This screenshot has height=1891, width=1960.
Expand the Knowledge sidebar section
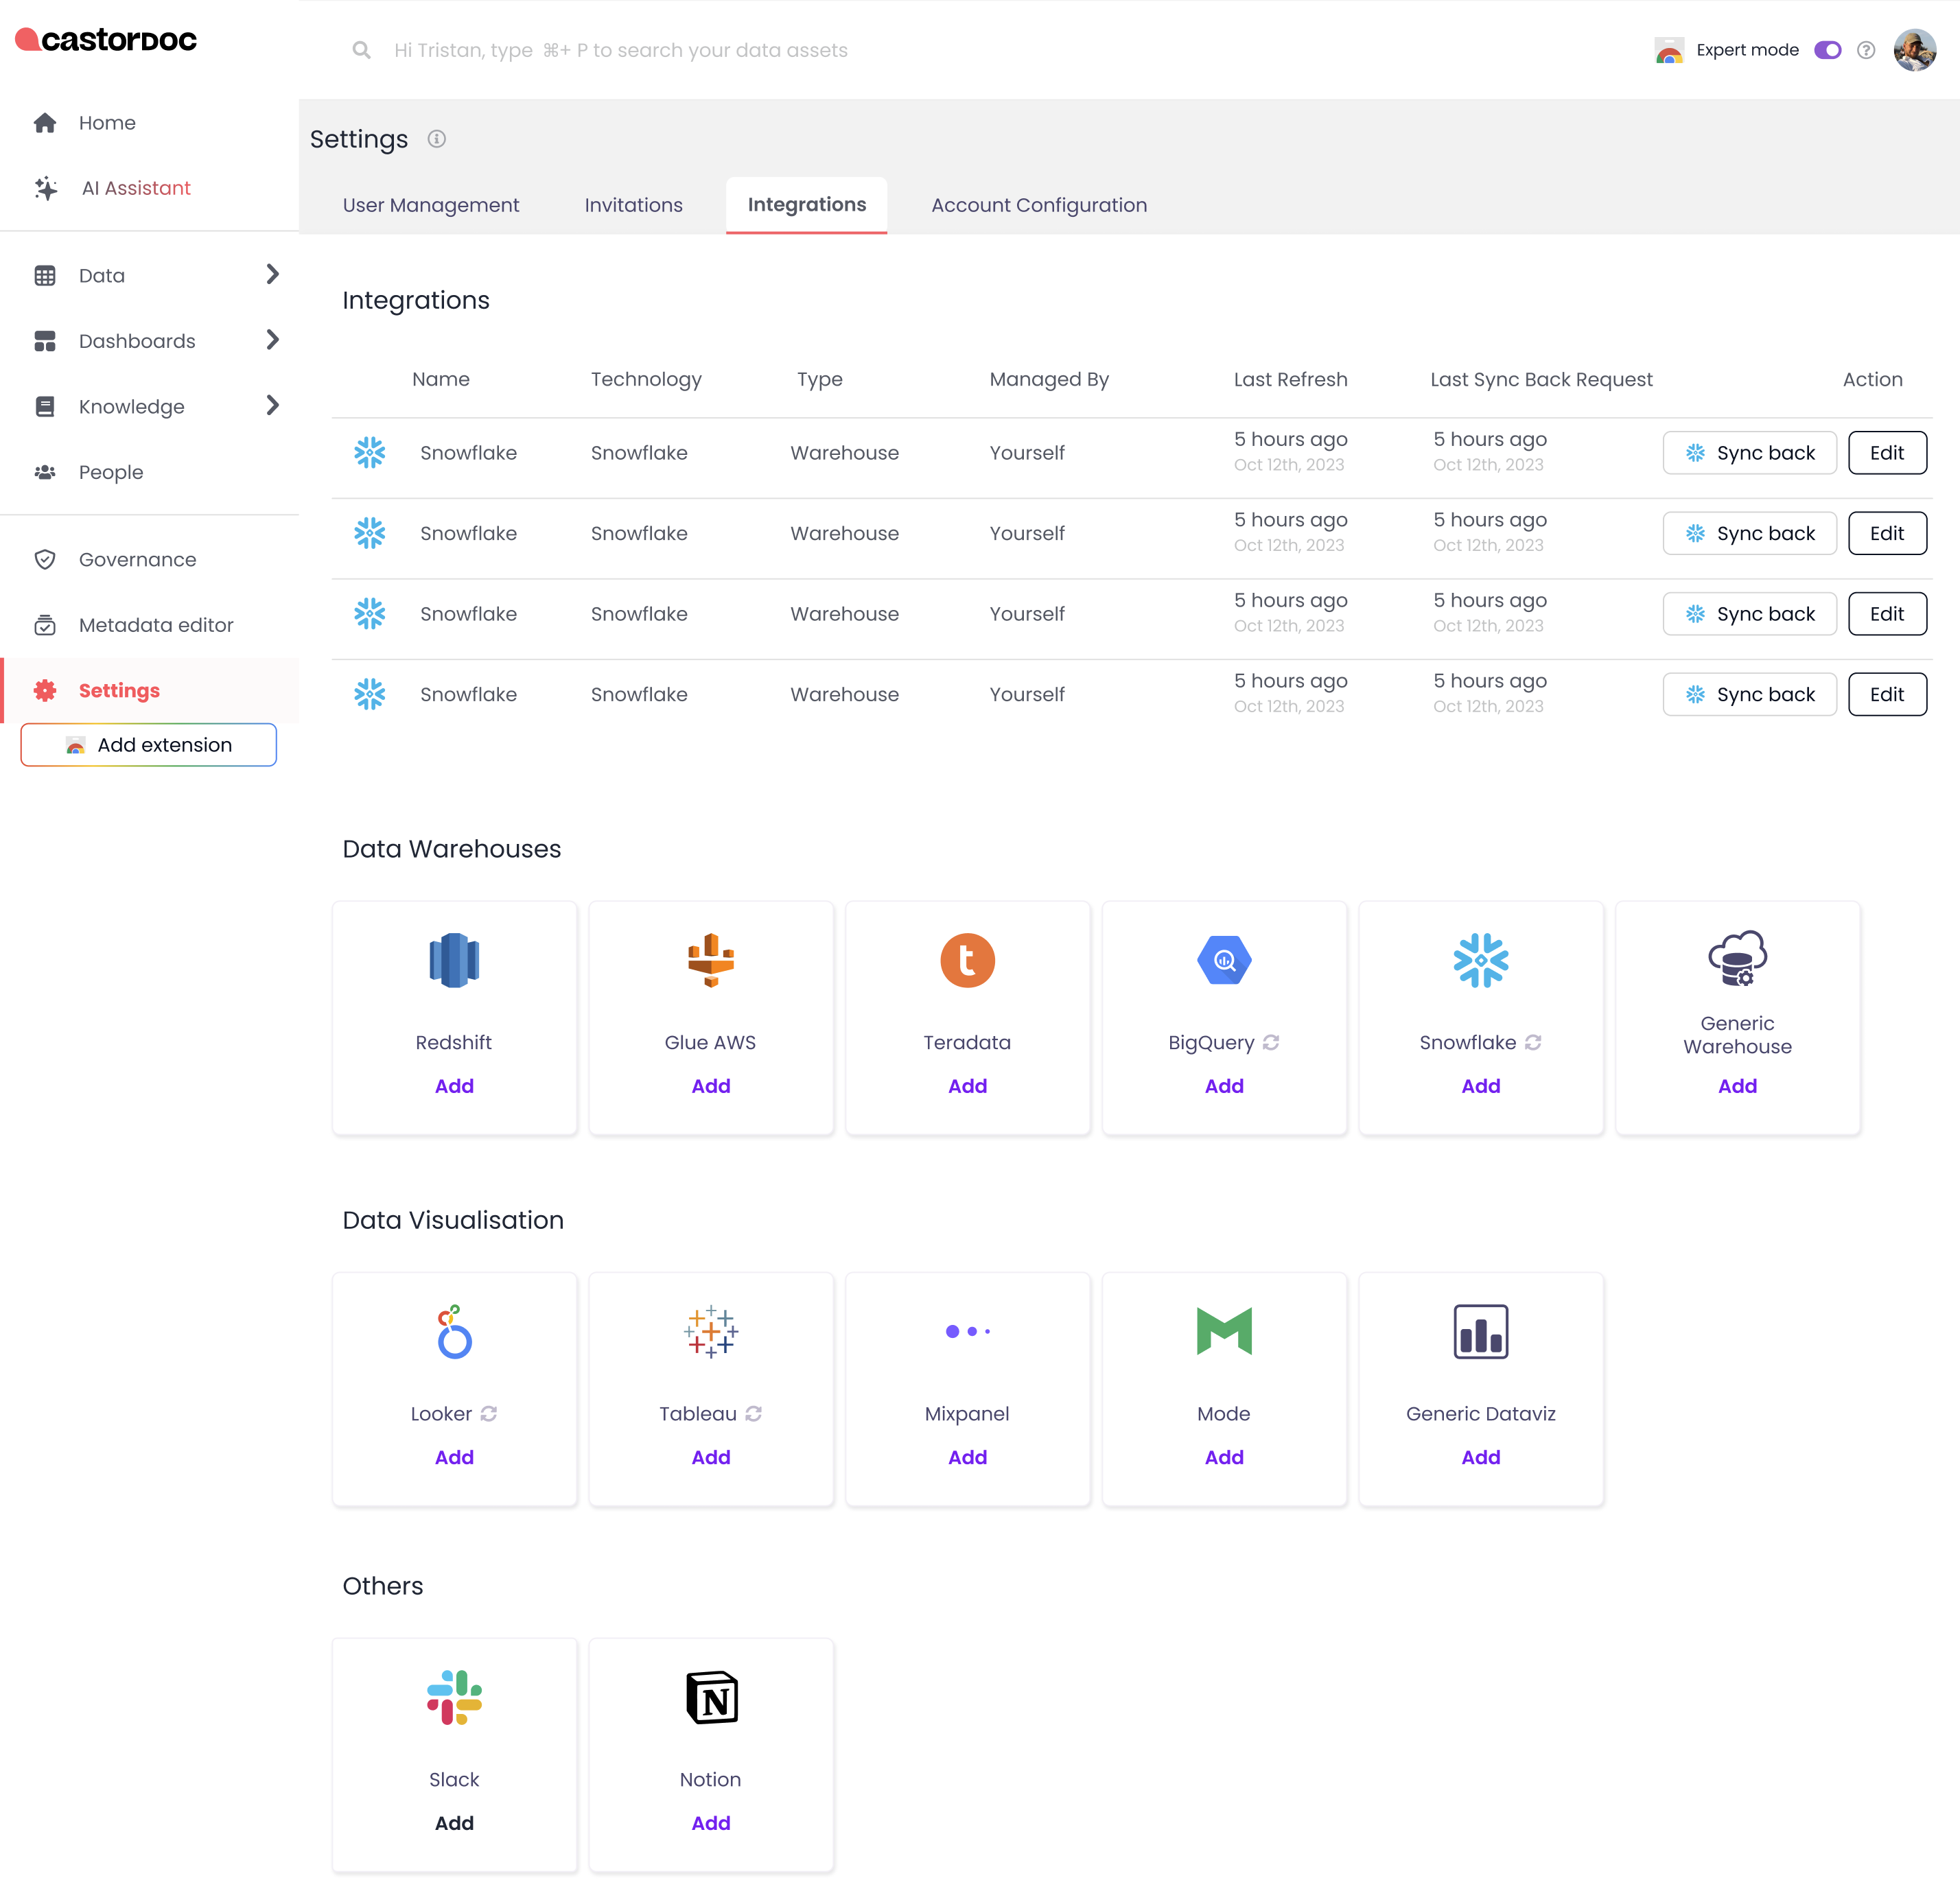coord(272,405)
